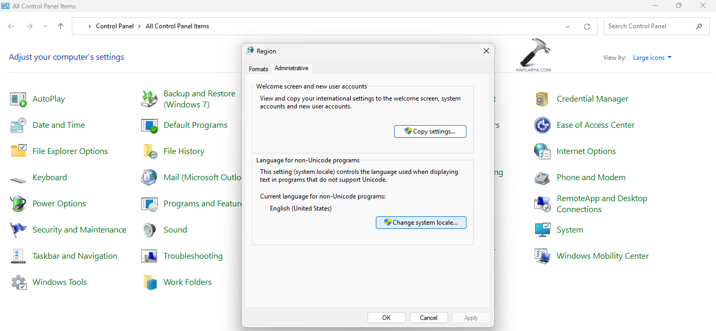Open the Windows Mobility Center icon
This screenshot has height=331, width=716.
click(542, 256)
